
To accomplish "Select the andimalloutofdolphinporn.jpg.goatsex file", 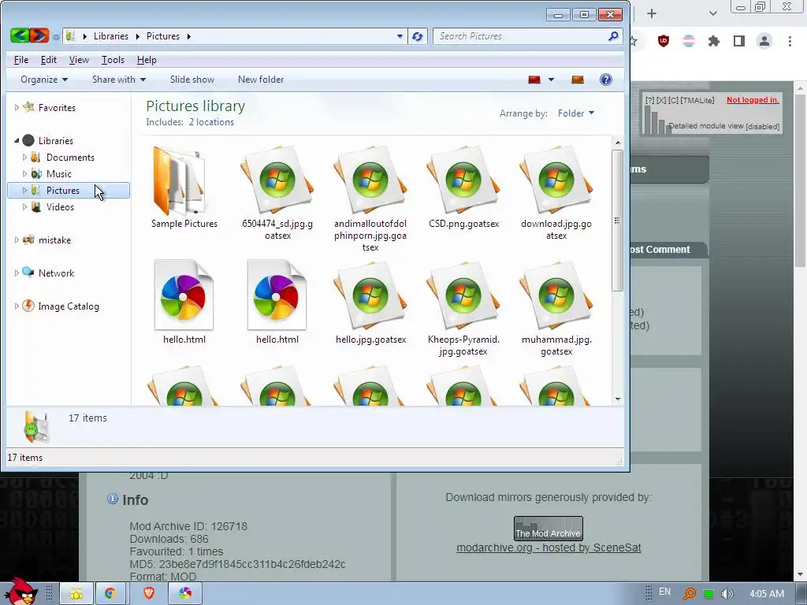I will [x=370, y=182].
